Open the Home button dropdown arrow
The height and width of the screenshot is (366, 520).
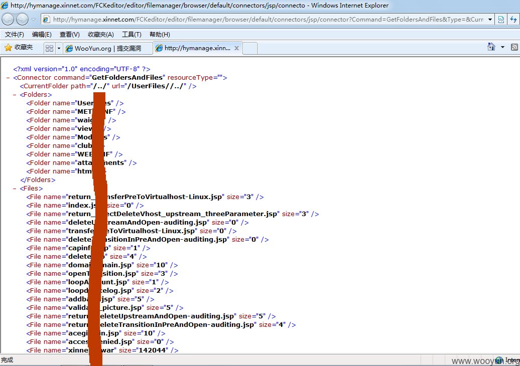(x=502, y=47)
